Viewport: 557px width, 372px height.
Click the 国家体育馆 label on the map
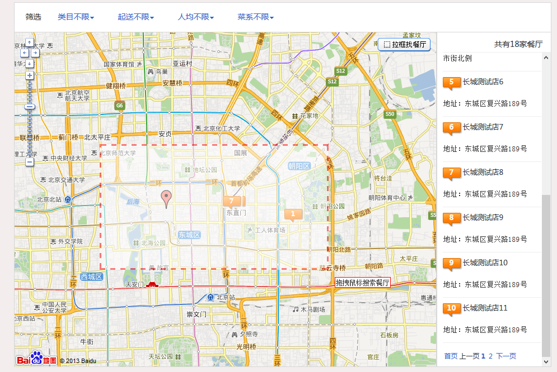[x=119, y=64]
